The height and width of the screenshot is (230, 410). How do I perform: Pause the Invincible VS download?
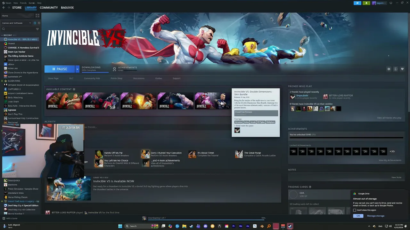click(60, 69)
